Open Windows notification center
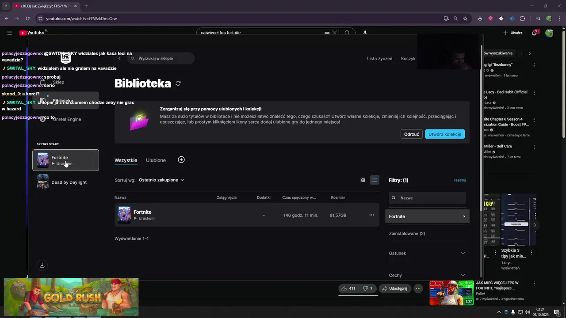This screenshot has width=566, height=318. (557, 312)
